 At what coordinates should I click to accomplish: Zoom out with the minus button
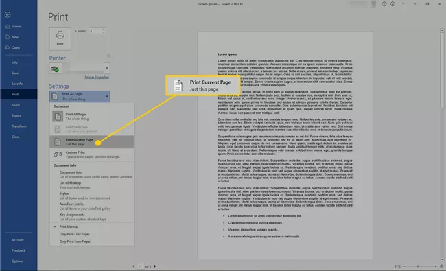pyautogui.click(x=404, y=266)
